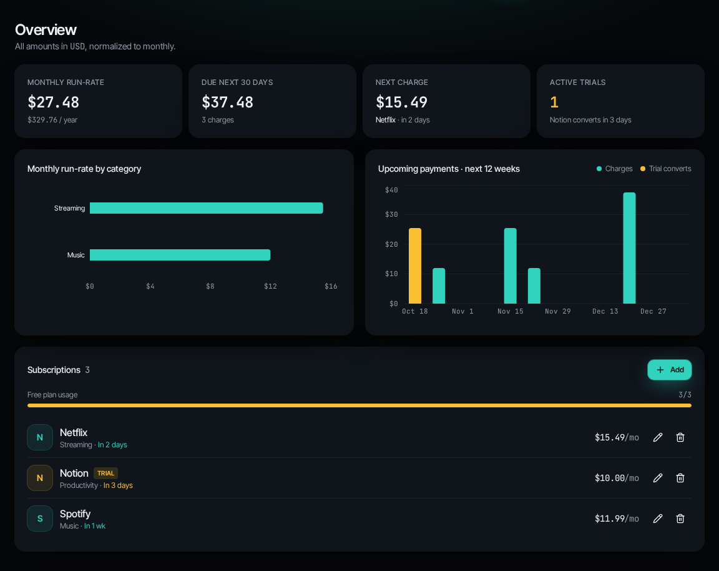
Task: Delete the Notion subscription with the trash icon
Action: pos(680,478)
